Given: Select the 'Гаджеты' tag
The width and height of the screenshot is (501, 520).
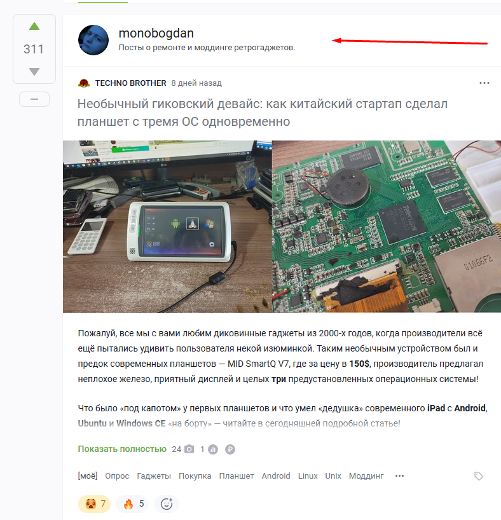Looking at the screenshot, I should (154, 476).
